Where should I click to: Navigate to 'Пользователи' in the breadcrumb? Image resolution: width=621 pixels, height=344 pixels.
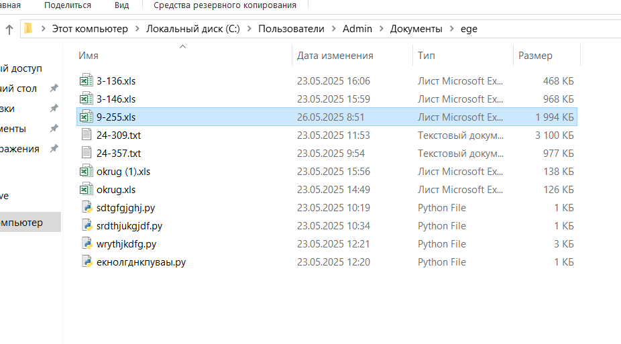point(291,29)
